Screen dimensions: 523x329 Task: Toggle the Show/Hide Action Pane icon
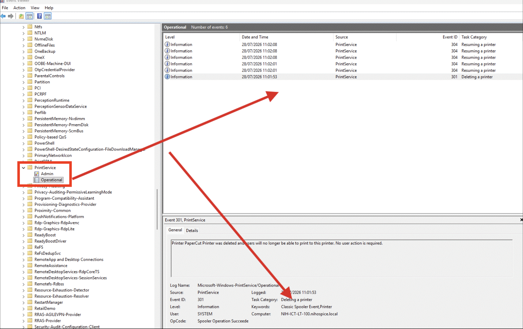[48, 16]
